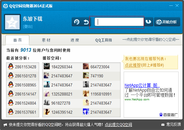Click the icon right of QQ number input
The width and height of the screenshot is (184, 130).
[148, 22]
